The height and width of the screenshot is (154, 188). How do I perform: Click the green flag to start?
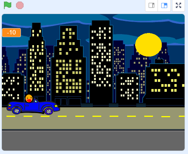pos(8,5)
